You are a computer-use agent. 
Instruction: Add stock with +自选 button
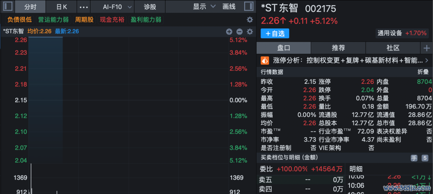(275, 33)
